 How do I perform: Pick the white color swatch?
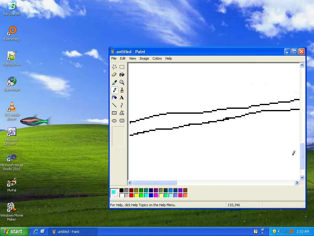coord(121,195)
